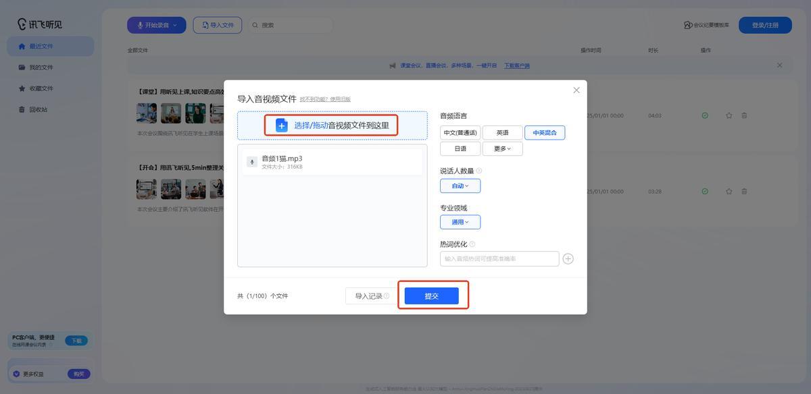The width and height of the screenshot is (811, 394).
Task: Star the first file in the list
Action: click(729, 115)
